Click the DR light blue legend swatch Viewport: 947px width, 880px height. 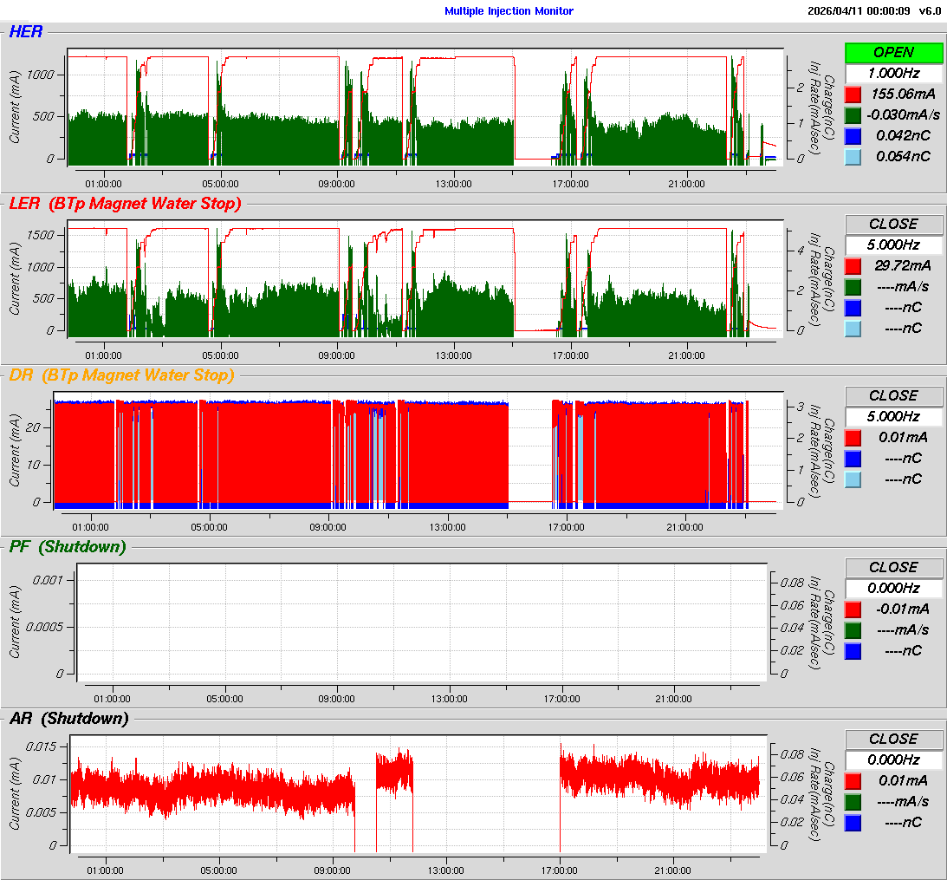(853, 479)
